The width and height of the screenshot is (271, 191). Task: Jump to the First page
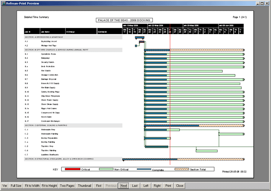click(x=99, y=186)
